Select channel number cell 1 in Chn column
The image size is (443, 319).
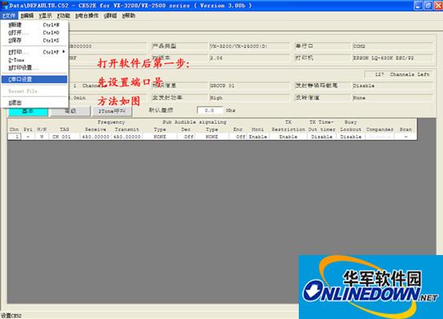tap(14, 137)
